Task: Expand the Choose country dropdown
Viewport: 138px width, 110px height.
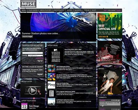Action: tap(35, 56)
